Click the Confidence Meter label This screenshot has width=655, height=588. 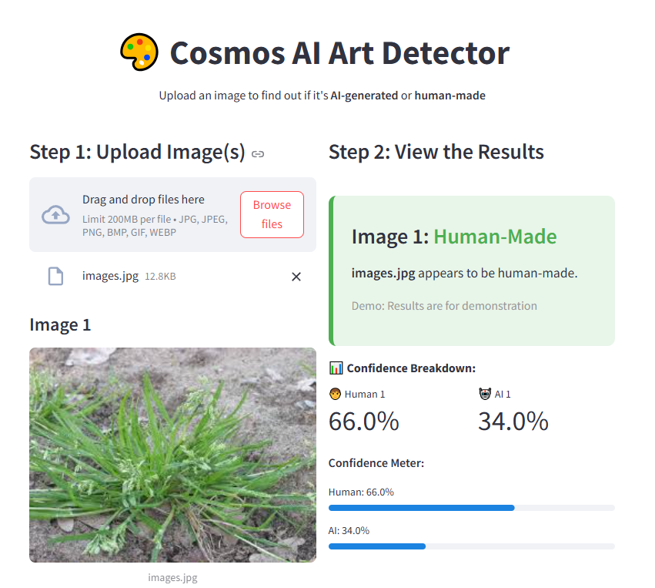pyautogui.click(x=376, y=463)
